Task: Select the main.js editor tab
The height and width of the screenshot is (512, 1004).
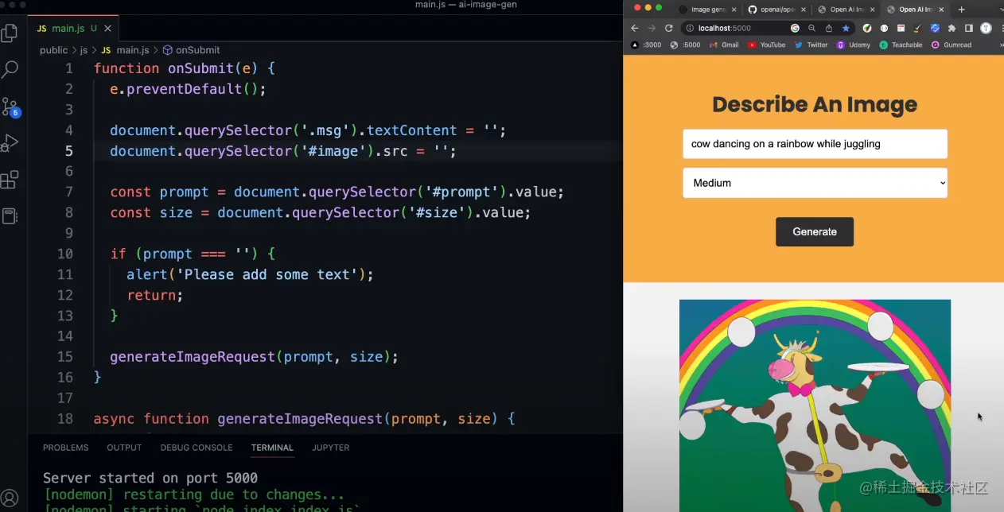Action: point(74,29)
